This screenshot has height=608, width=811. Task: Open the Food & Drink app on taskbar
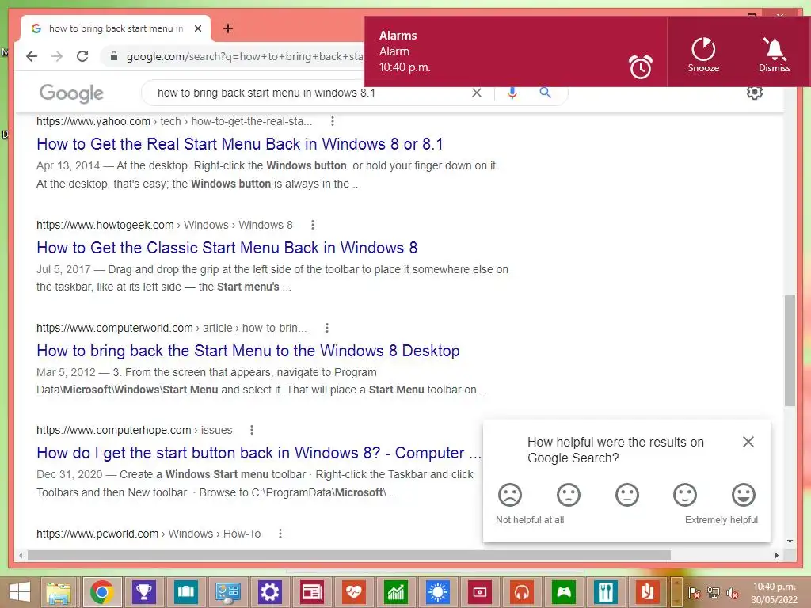(606, 592)
